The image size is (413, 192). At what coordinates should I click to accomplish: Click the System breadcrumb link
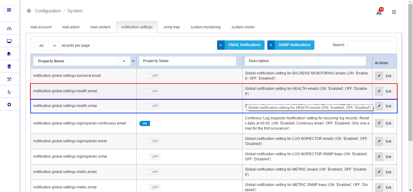point(75,11)
